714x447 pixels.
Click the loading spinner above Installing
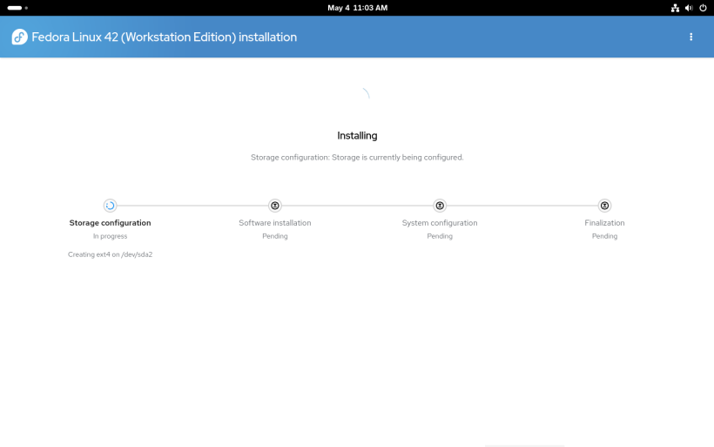pos(358,98)
